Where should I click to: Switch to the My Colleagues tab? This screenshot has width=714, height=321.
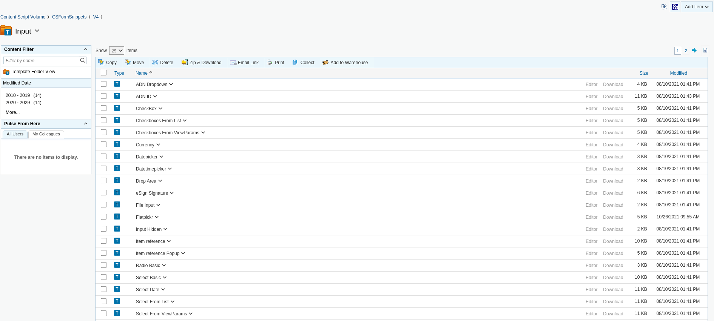point(46,134)
